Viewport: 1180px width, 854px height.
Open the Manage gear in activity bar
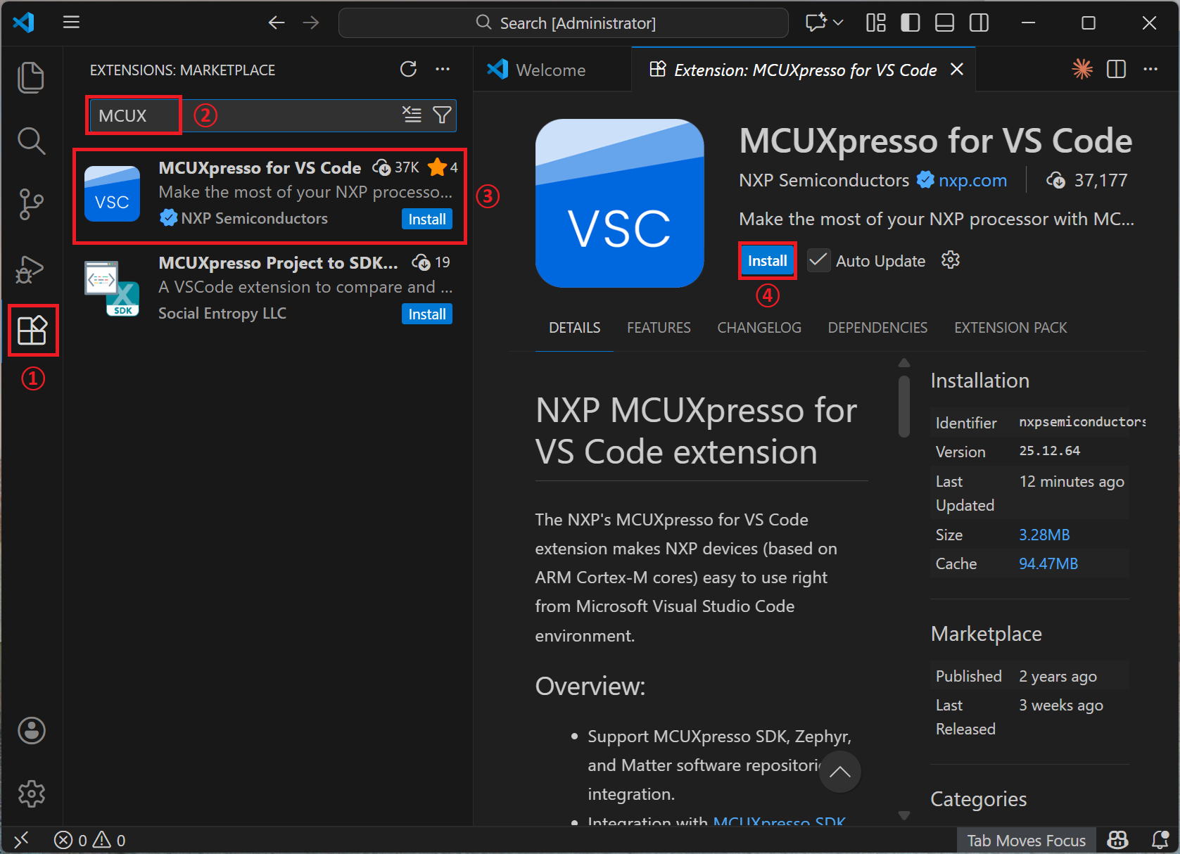(x=31, y=794)
